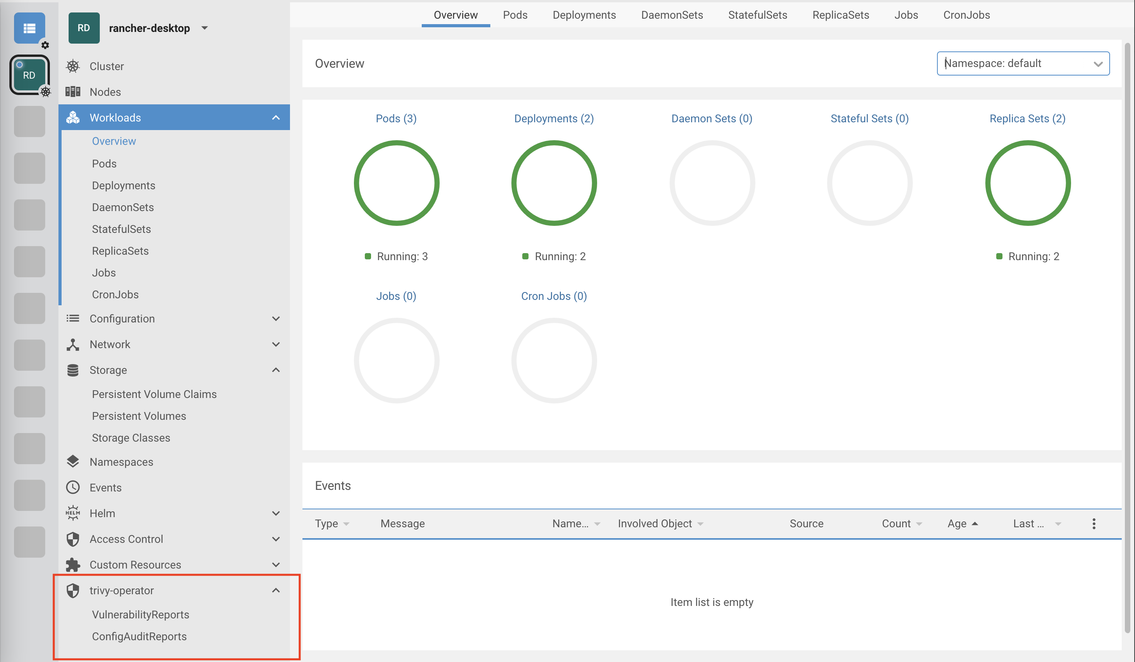
Task: Open the Pods (3) link
Action: 396,118
